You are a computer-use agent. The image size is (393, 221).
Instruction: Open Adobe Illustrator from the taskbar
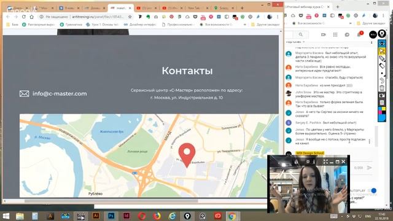(96, 216)
